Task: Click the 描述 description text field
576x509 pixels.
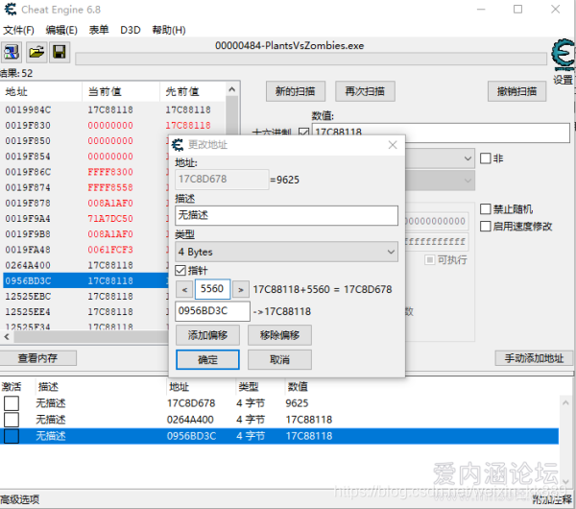Action: (286, 216)
